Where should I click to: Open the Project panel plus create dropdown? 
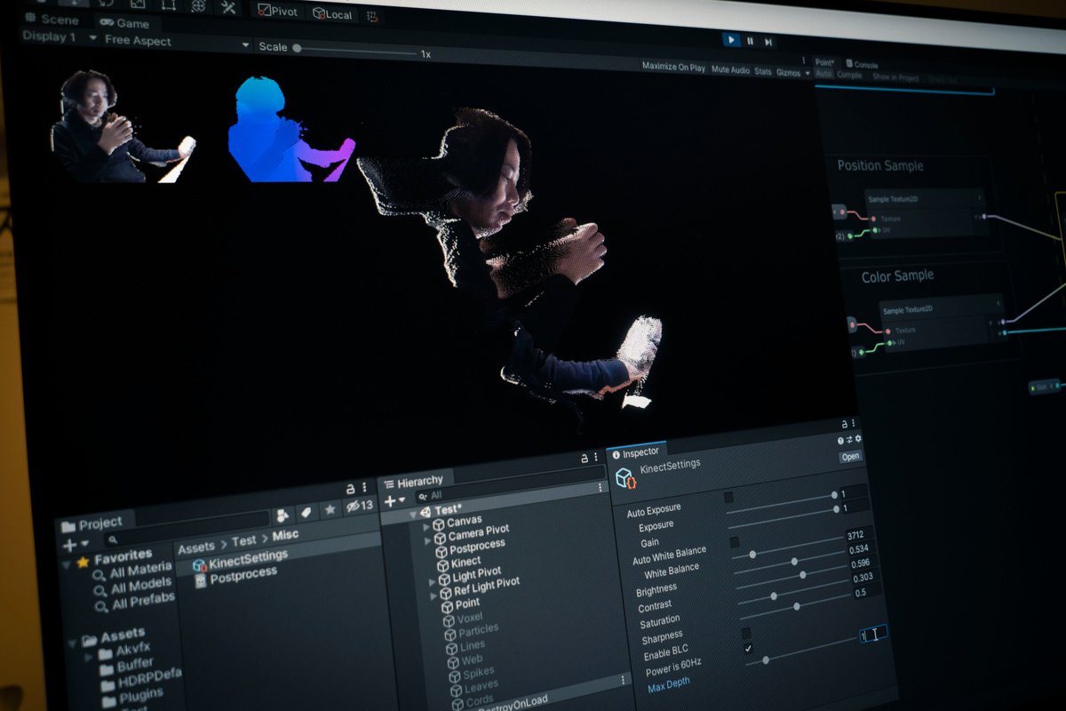point(75,544)
